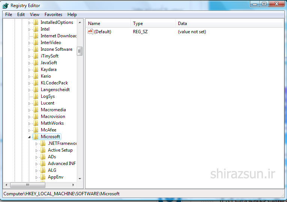Click the Active Setup folder icon
The height and width of the screenshot is (202, 287).
pyautogui.click(x=43, y=150)
